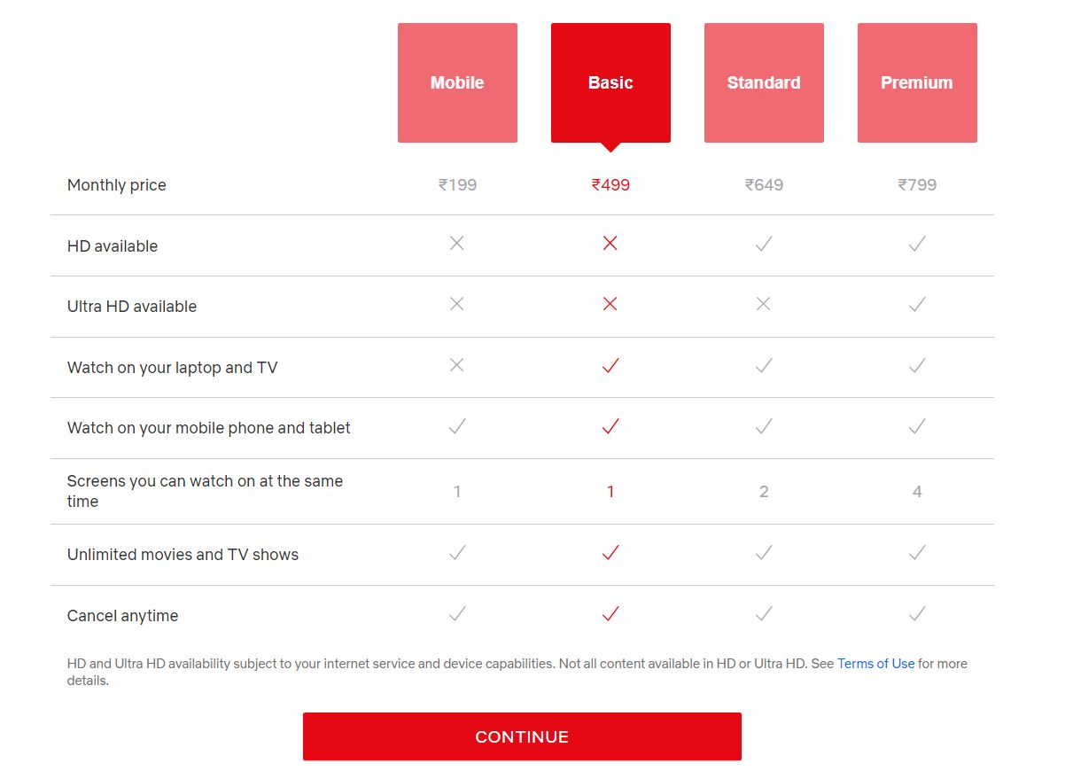Click the red X for Basic HD availability
The image size is (1065, 771).
coord(610,243)
